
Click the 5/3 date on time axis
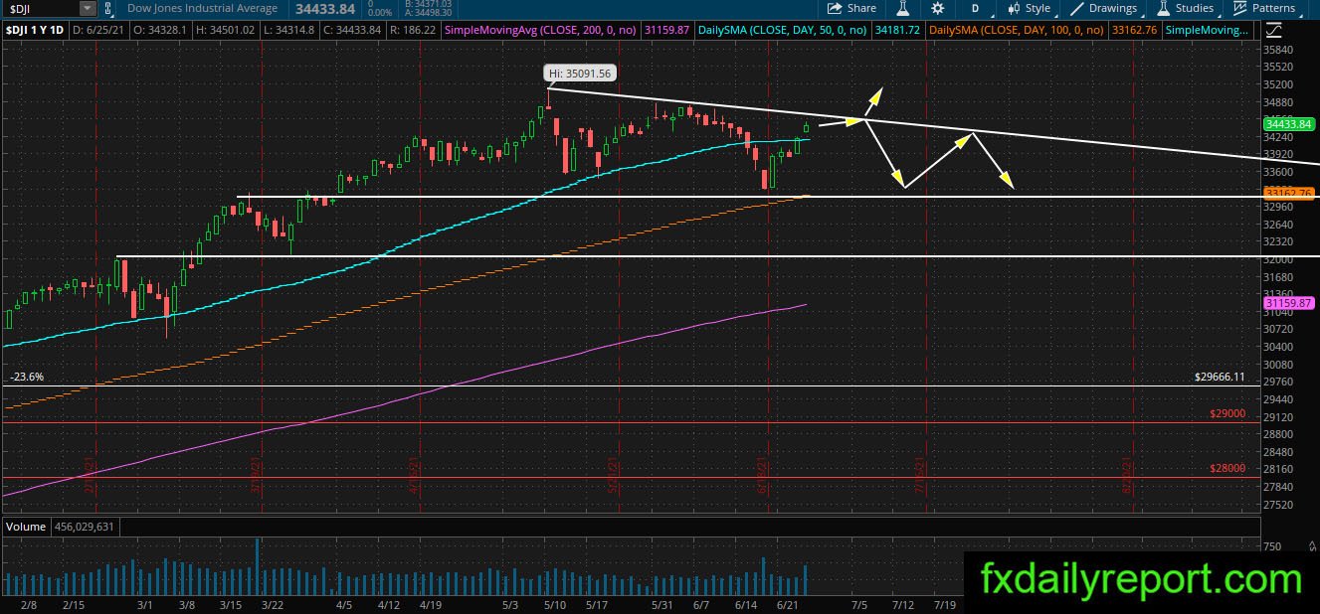pos(508,604)
